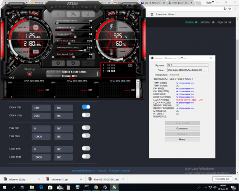The height and width of the screenshot is (191, 239).
Task: Enable the Fan min toggle
Action: click(x=86, y=127)
